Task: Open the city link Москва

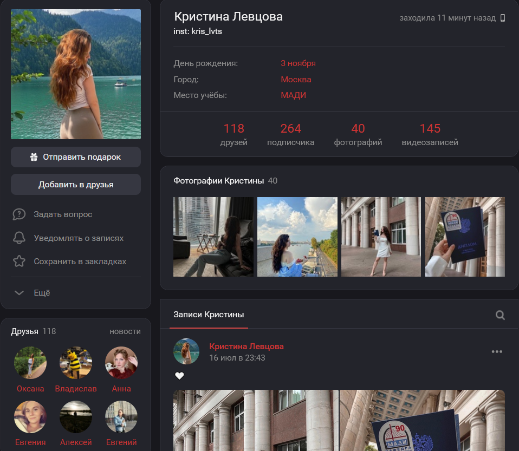Action: 296,80
